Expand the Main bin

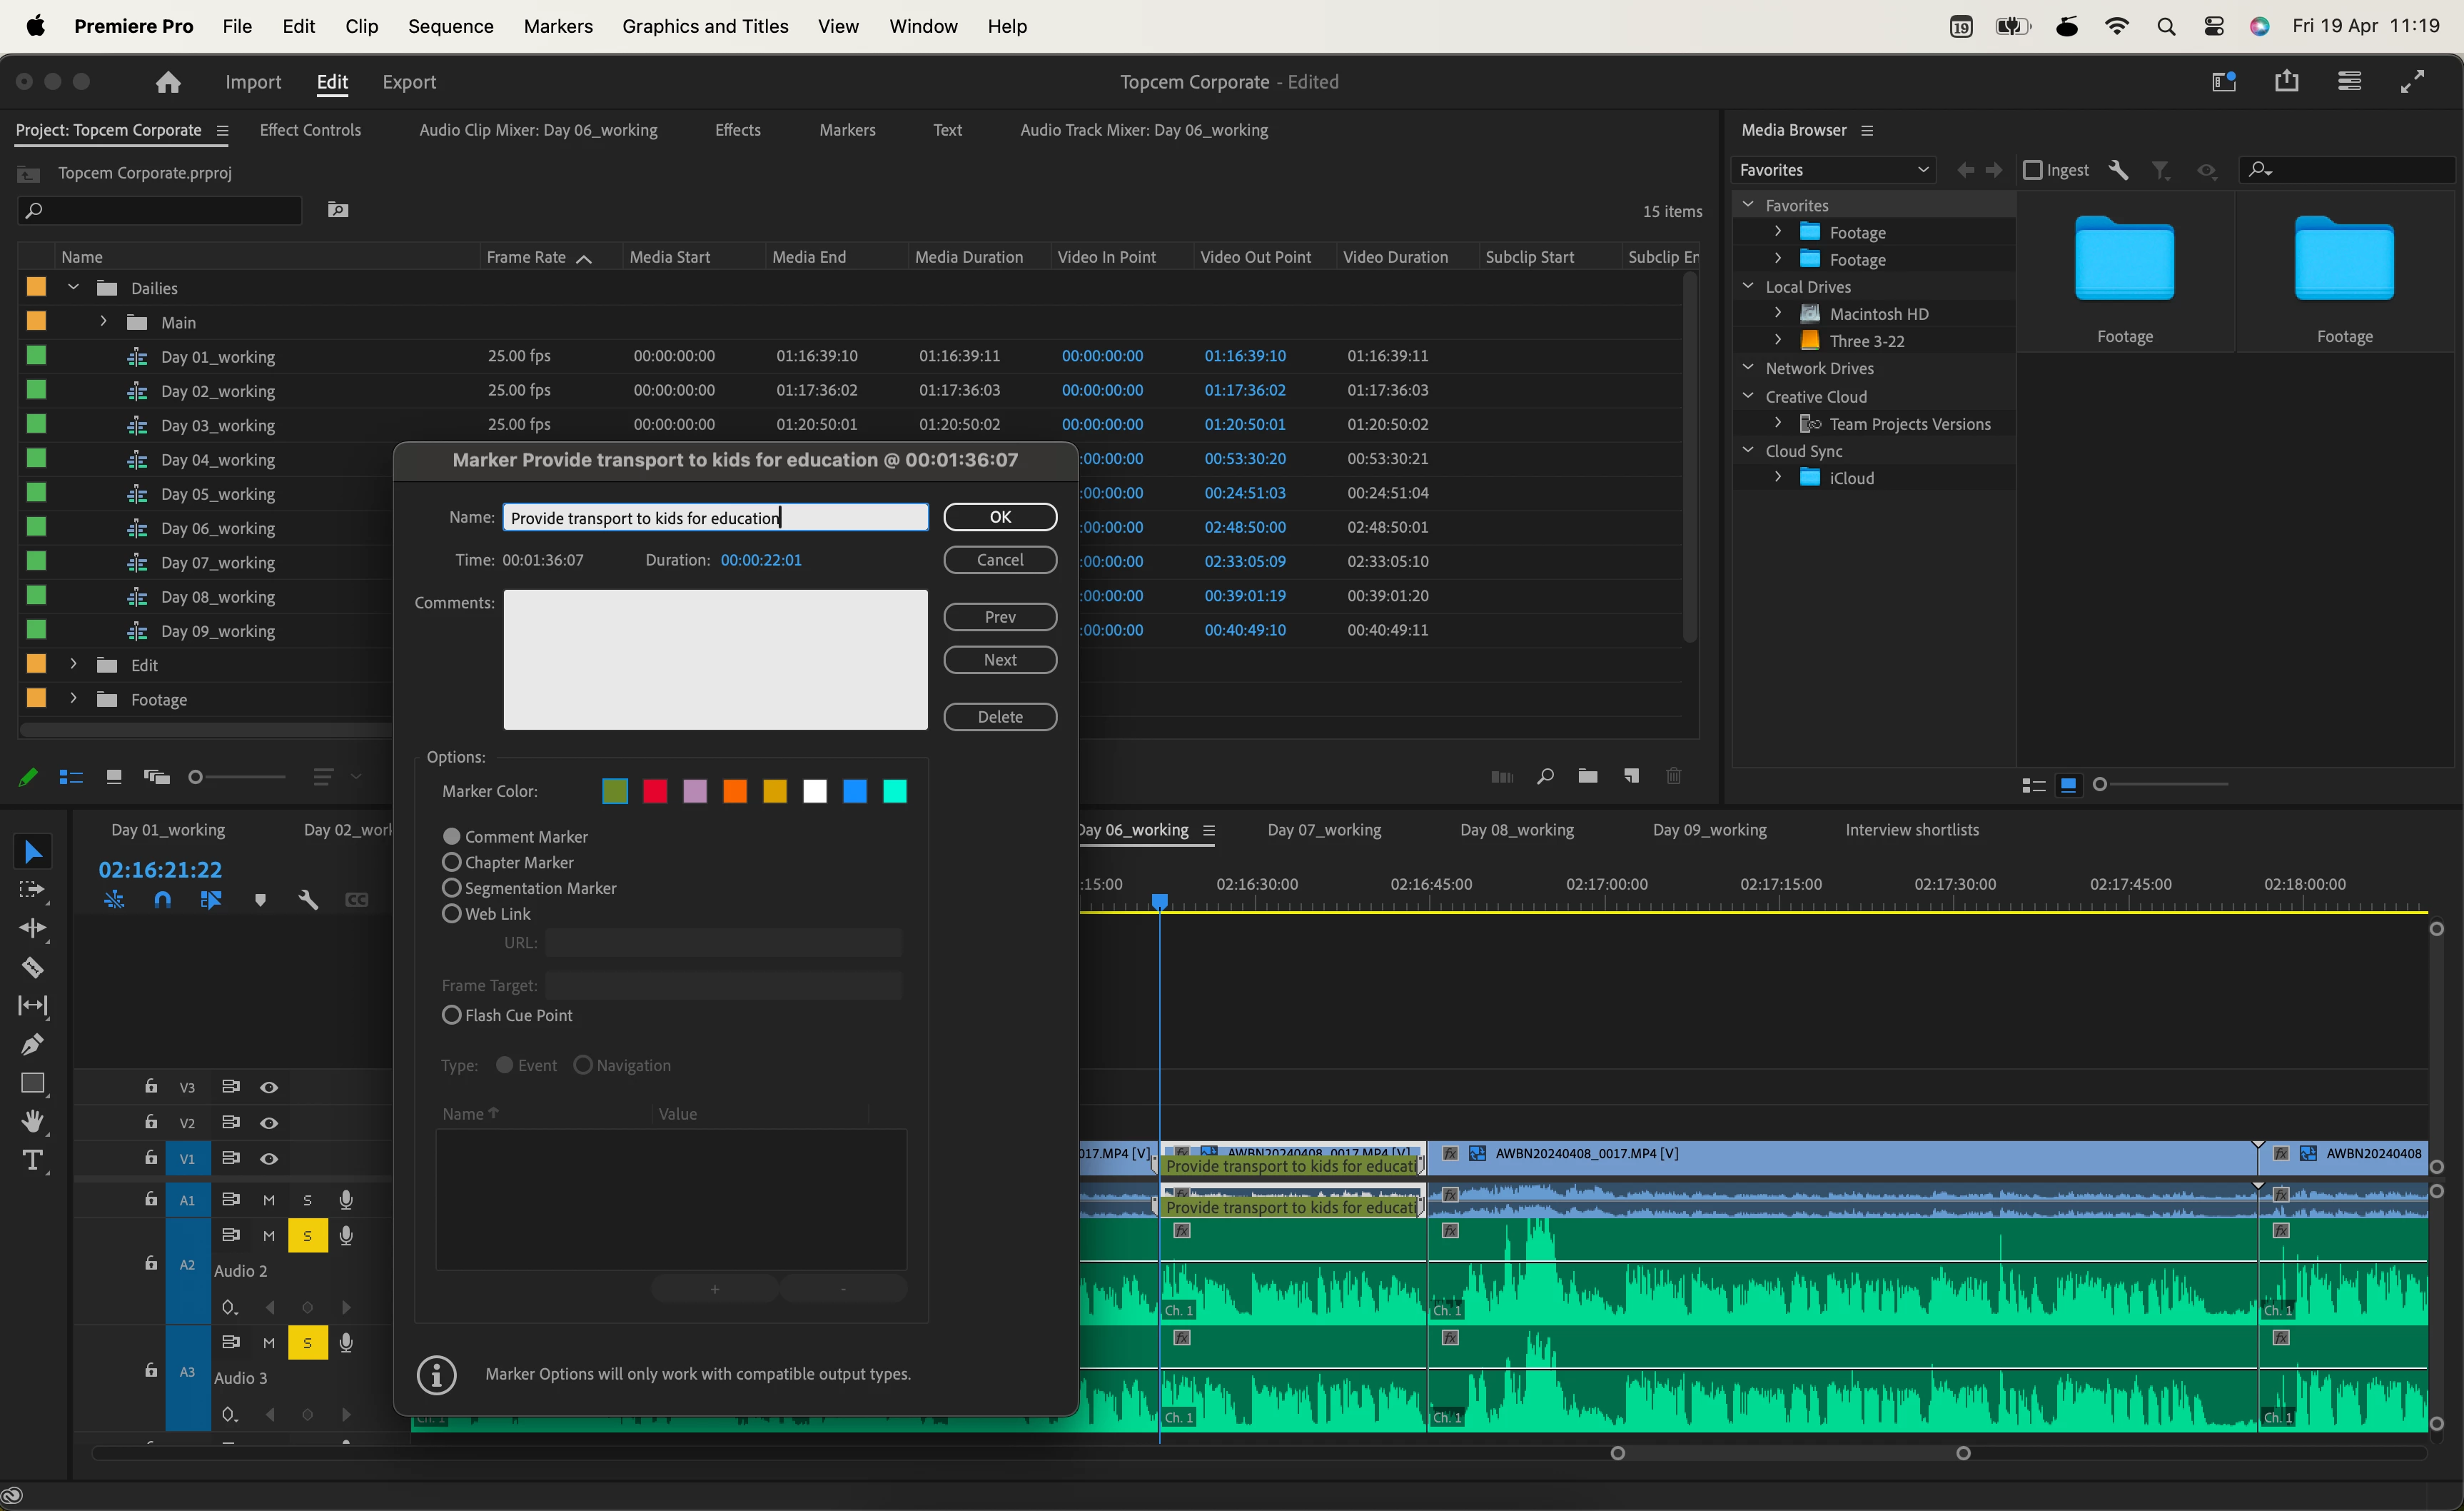click(x=103, y=322)
